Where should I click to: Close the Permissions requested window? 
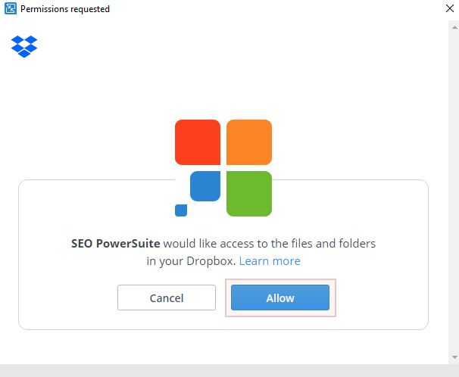450,8
